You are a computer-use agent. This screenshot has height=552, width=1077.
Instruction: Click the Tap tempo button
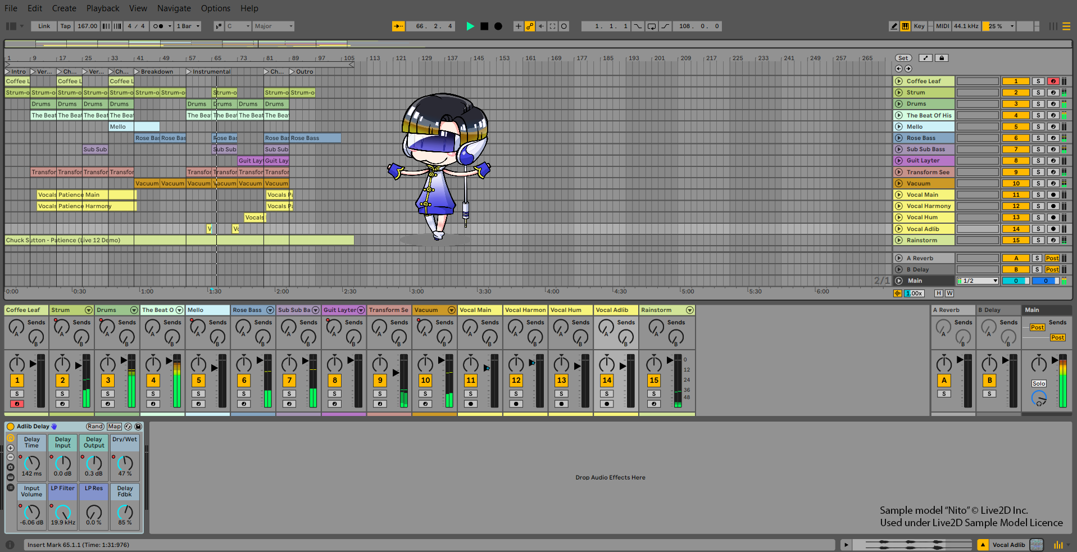pos(66,26)
